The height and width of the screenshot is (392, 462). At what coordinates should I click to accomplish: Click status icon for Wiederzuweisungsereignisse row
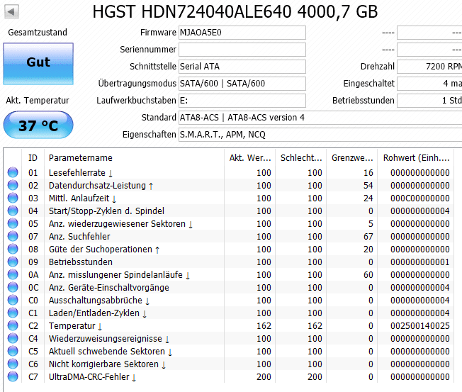coord(13,338)
